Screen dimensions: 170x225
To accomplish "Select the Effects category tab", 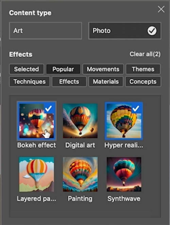I will pyautogui.click(x=69, y=82).
